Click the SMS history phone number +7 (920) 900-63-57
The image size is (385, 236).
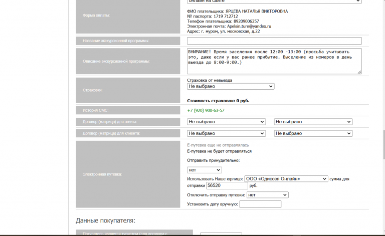point(206,110)
